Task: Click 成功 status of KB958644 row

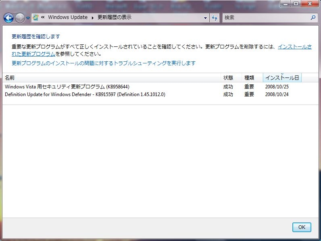Action: 228,87
